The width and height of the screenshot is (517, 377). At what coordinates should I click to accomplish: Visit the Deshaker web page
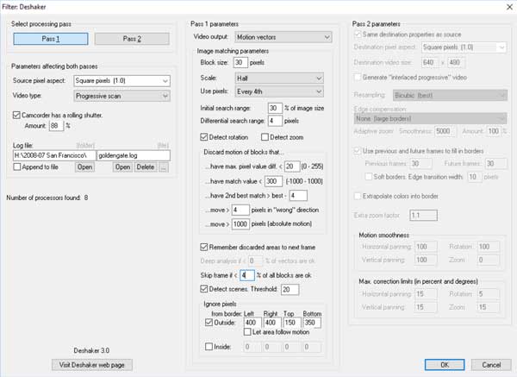click(92, 365)
